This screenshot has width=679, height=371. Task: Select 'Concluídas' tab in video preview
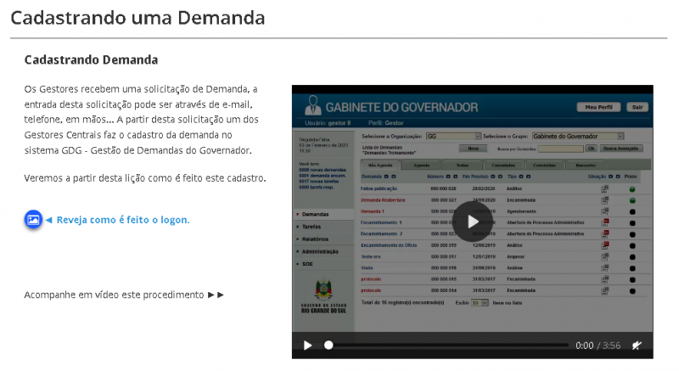[544, 166]
